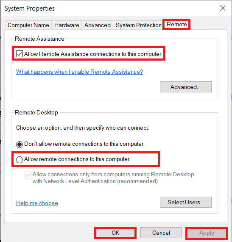Image resolution: width=232 pixels, height=242 pixels.
Task: Click the Remote Assistance group heading
Action: tap(39, 39)
